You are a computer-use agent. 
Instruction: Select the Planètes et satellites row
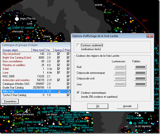(x=36, y=65)
